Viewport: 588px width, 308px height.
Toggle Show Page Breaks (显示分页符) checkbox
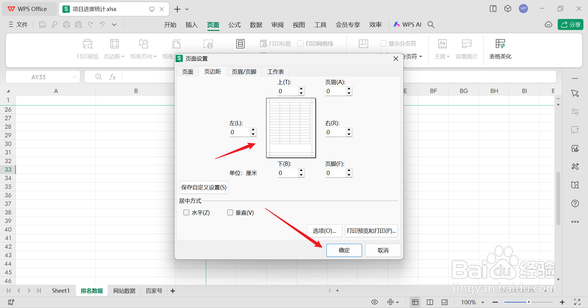pos(383,43)
